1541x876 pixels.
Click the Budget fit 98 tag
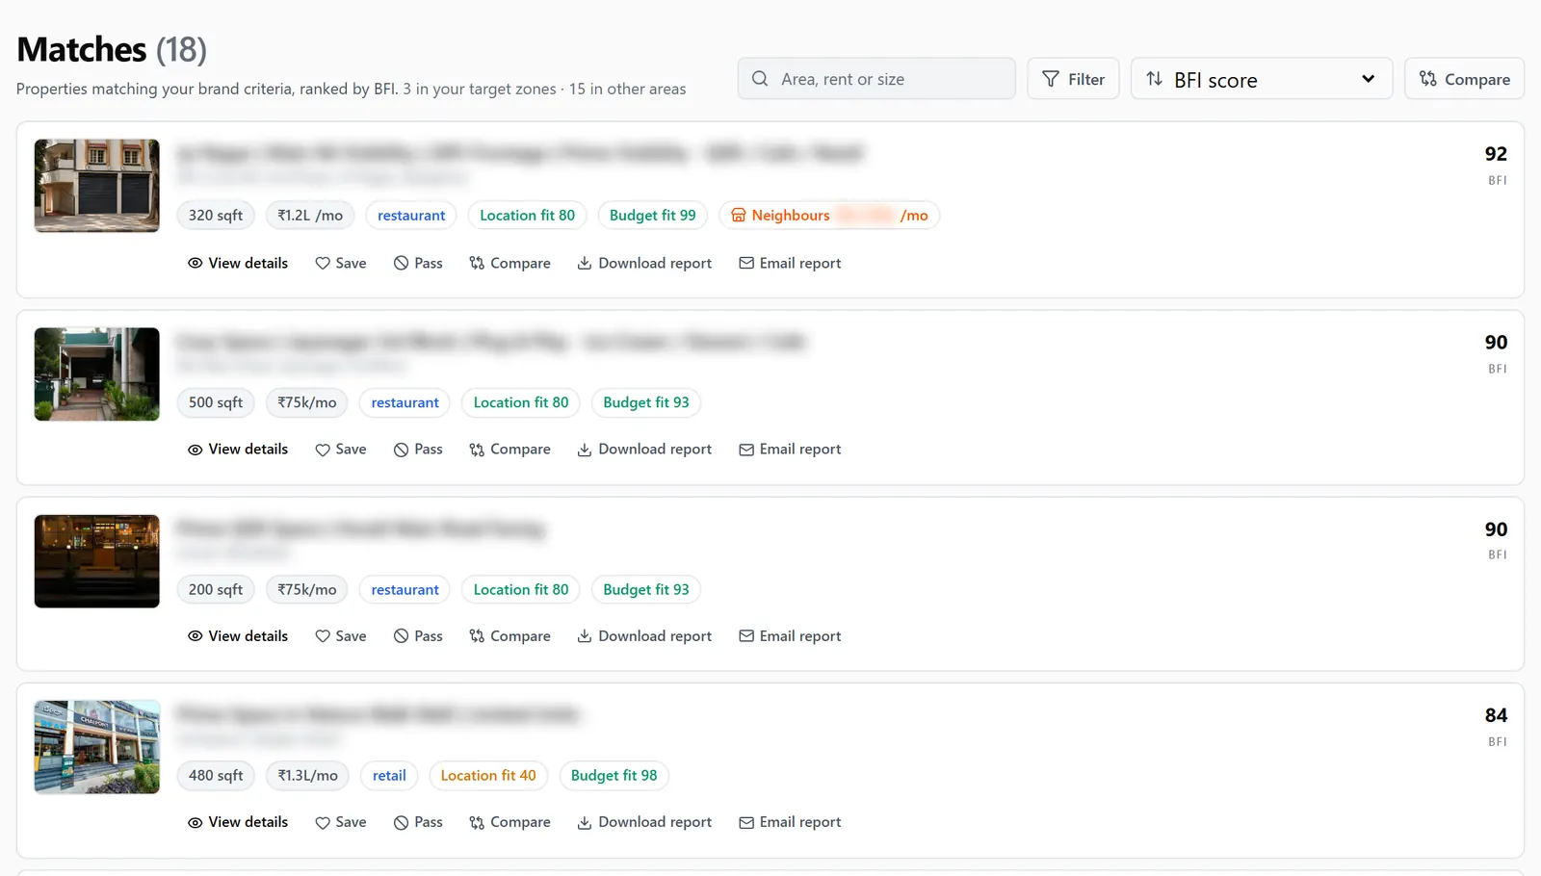[614, 776]
